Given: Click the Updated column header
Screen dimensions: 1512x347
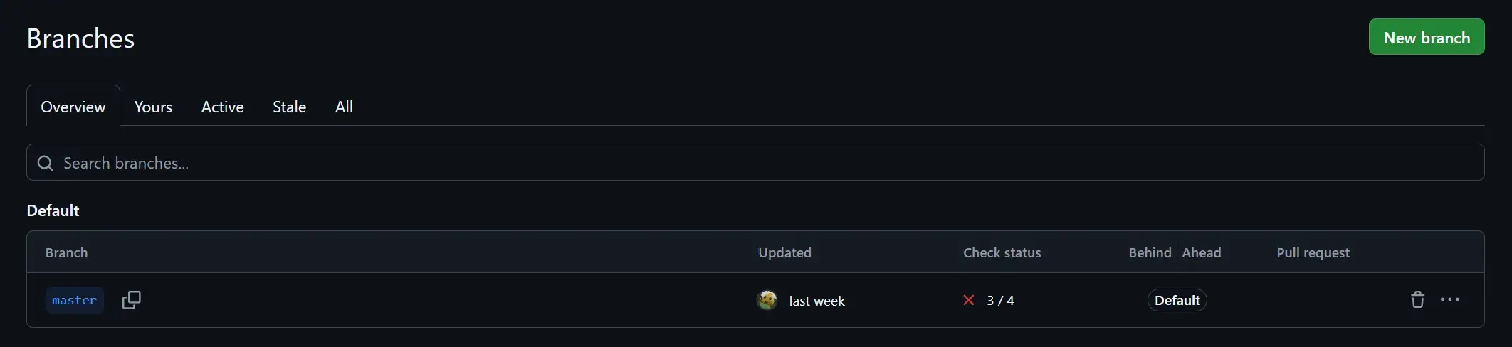Looking at the screenshot, I should (x=784, y=252).
